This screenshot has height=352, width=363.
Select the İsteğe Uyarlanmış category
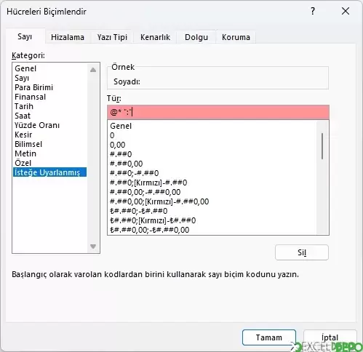49,172
